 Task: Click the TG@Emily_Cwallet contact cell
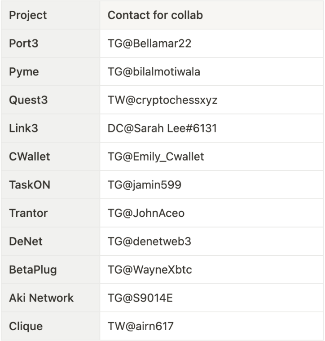coord(155,157)
